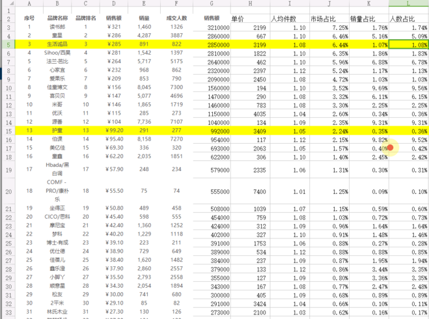Select sales cell ¥57.90
Image resolution: width=429 pixels, height=319 pixels.
tap(113, 169)
